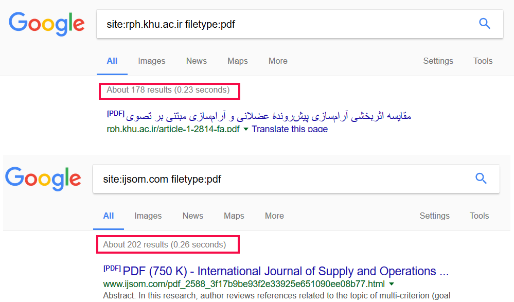Expand the More menu in the rph.khu.ac.ir search

point(278,61)
